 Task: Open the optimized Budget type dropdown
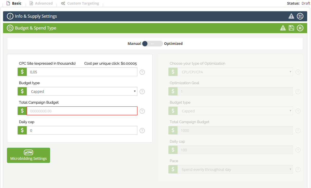(x=235, y=111)
